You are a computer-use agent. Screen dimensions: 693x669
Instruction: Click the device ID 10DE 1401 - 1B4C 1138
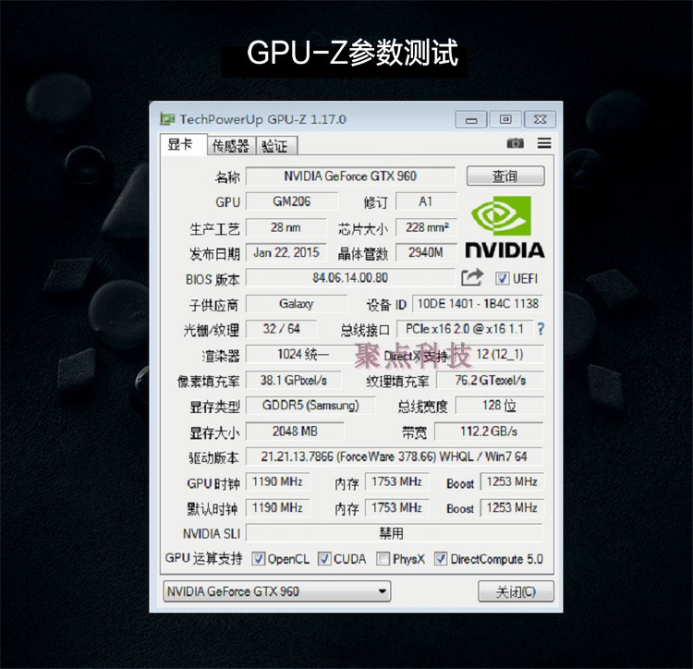(478, 304)
